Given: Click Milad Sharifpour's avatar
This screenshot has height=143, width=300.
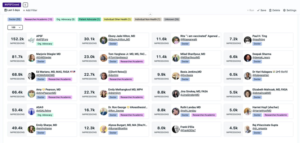Looking at the screenshot, I should tap(176, 58).
